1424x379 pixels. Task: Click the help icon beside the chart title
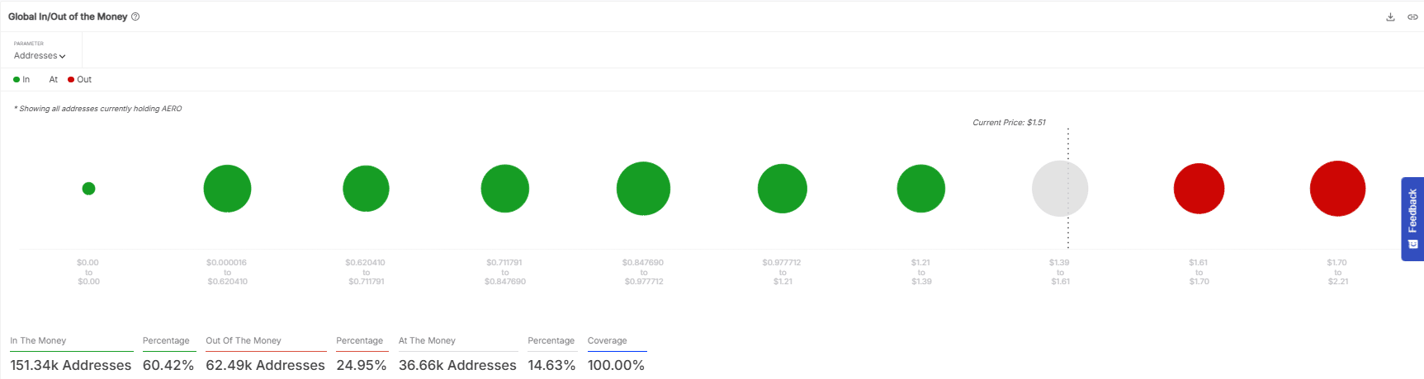pyautogui.click(x=135, y=16)
